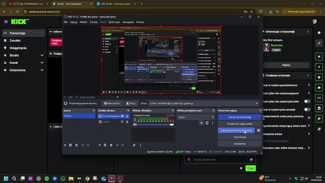Add a source with plus in Źródła obrazu
The height and width of the screenshot is (183, 325).
[x=100, y=145]
